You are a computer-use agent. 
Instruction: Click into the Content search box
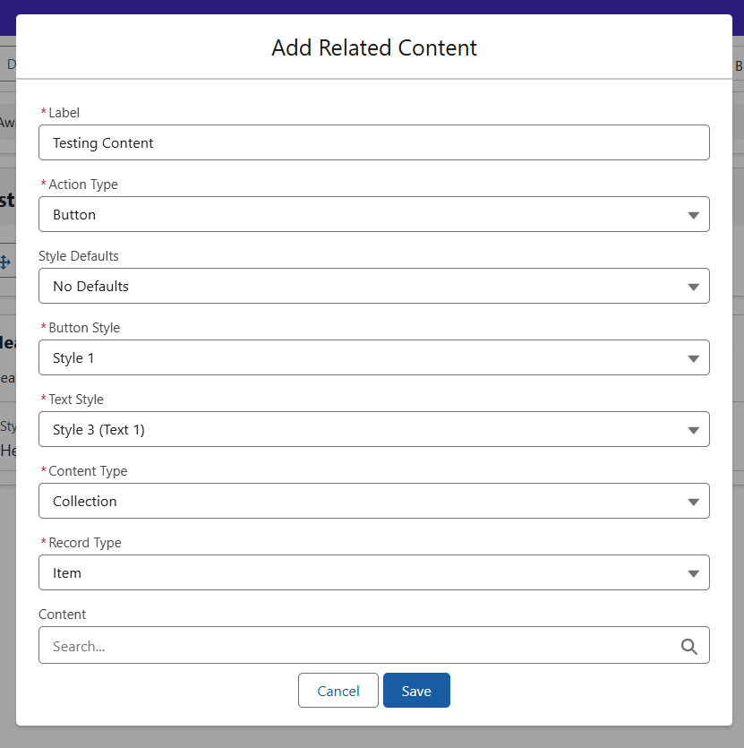pos(358,646)
